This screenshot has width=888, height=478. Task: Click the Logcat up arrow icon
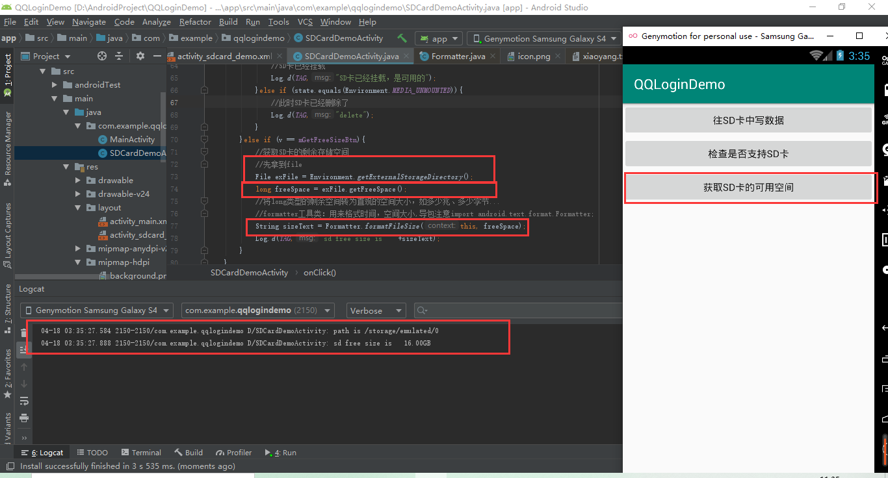[24, 367]
